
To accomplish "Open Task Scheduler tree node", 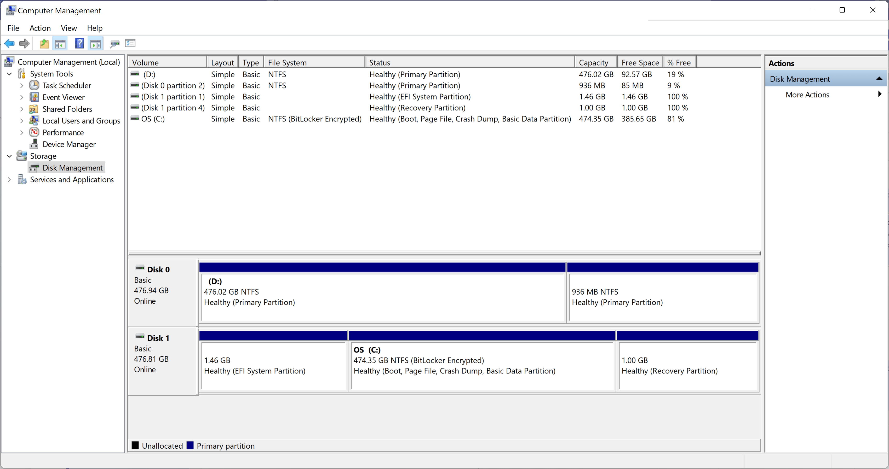I will pos(67,86).
